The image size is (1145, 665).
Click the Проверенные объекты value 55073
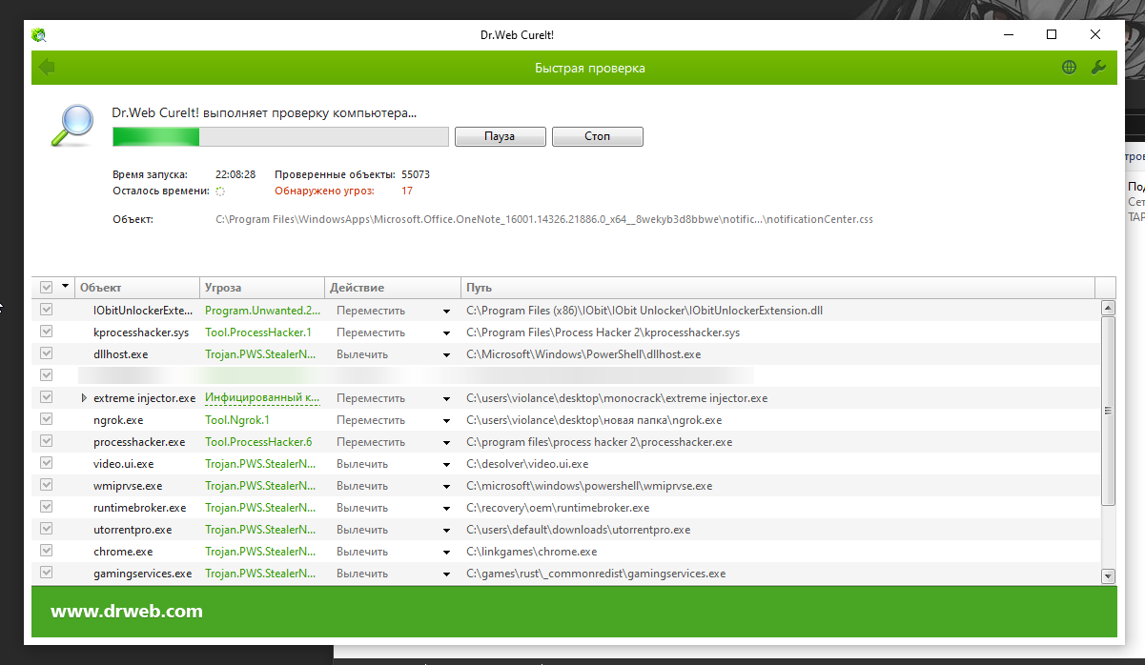click(416, 174)
